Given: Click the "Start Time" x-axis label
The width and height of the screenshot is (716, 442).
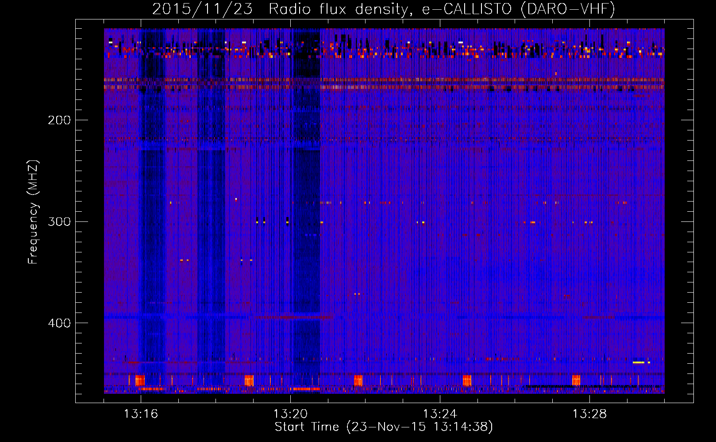Looking at the screenshot, I should click(x=383, y=427).
